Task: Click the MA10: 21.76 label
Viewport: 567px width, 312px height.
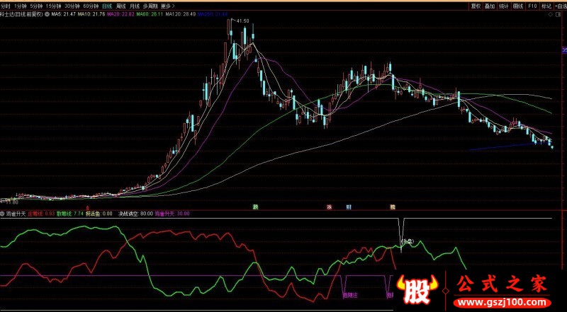Action: pos(91,14)
